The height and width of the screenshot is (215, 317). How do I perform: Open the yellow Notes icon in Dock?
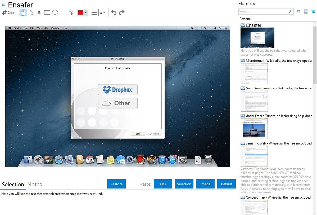coord(110,160)
